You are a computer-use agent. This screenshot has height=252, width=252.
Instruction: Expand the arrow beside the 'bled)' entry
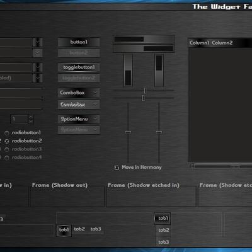(38, 78)
